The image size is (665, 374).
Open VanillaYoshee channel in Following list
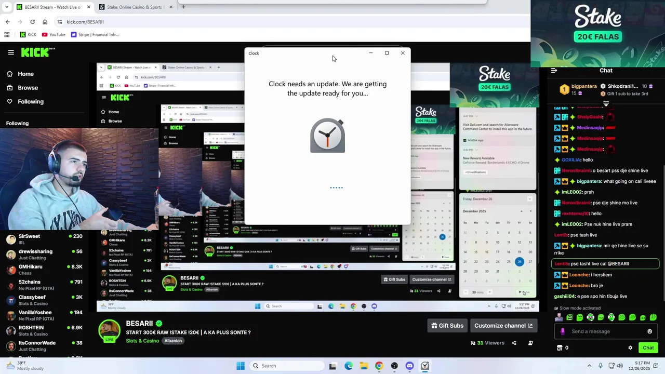[44, 315]
